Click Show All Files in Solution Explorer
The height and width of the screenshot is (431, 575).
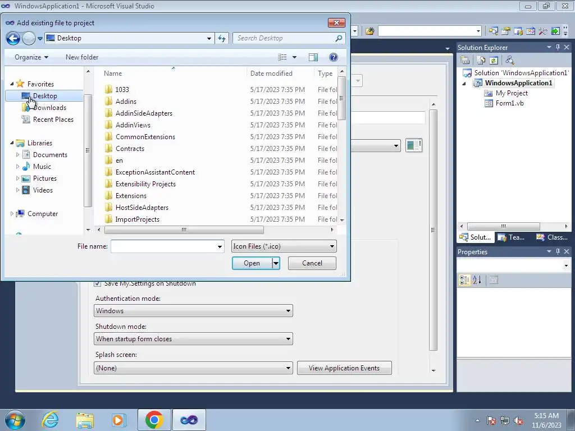481,60
